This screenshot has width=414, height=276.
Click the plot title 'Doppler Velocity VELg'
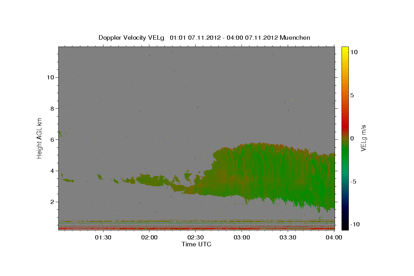[x=132, y=38]
